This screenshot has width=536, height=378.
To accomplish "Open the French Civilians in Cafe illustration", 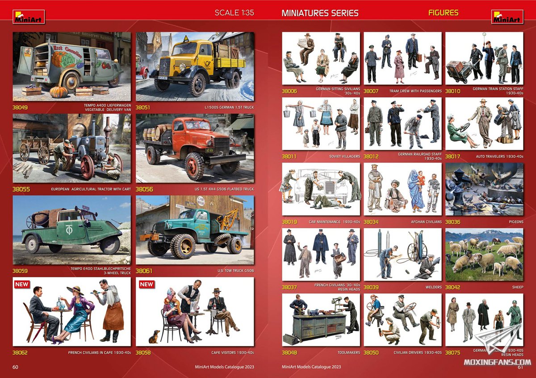I will click(72, 312).
